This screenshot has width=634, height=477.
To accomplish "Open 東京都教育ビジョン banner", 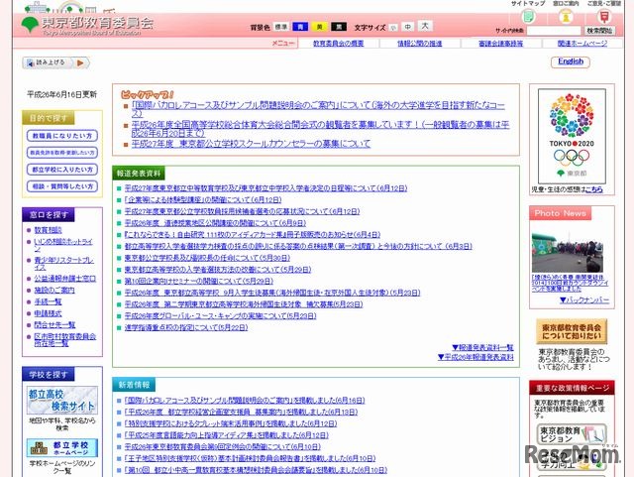I will tap(572, 434).
